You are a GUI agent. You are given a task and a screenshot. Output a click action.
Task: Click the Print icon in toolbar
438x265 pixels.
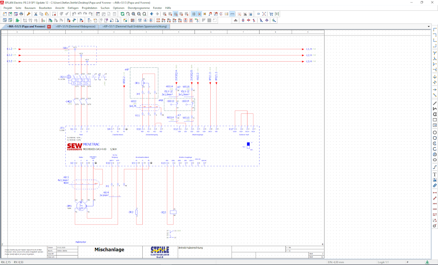pos(21,14)
